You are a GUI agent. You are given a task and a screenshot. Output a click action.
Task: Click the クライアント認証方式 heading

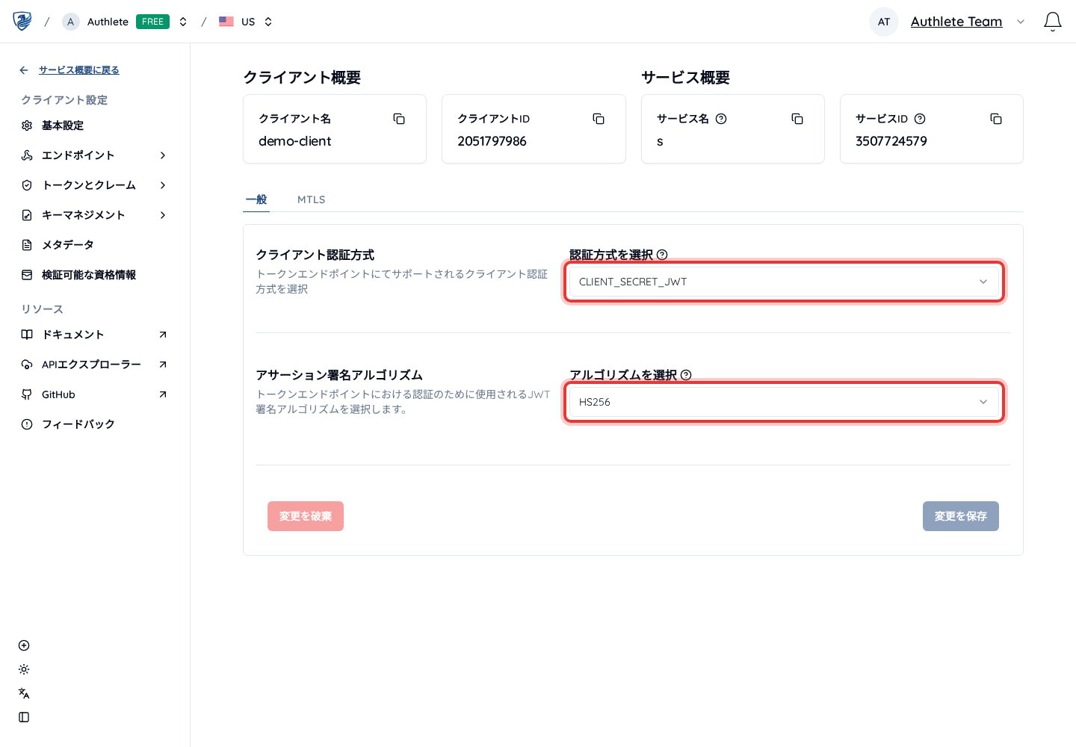315,255
